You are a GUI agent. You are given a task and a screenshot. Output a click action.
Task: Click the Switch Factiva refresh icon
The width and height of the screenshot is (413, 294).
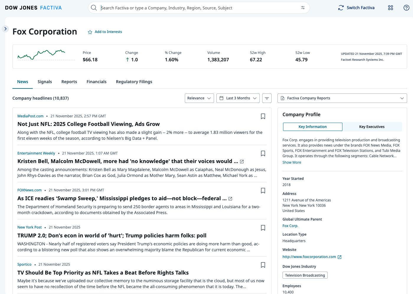tap(341, 8)
